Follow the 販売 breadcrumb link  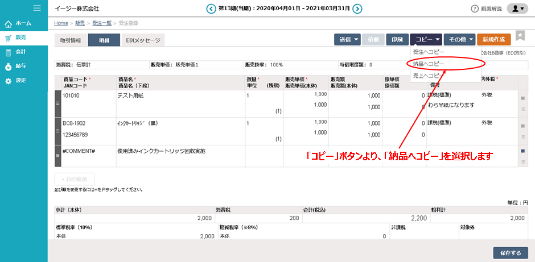point(80,23)
